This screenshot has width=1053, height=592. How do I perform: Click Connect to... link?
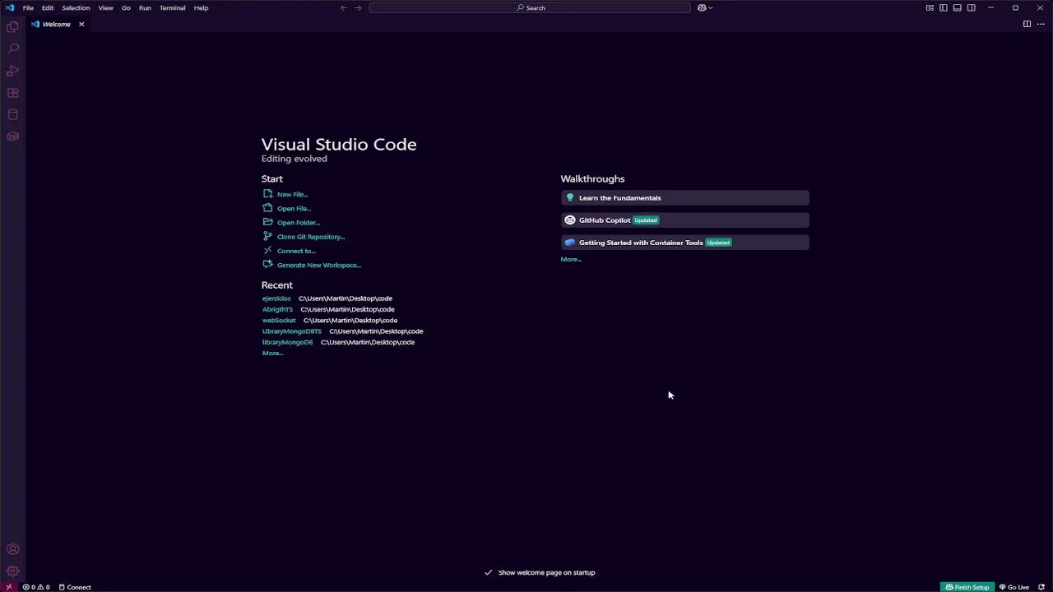pyautogui.click(x=296, y=251)
